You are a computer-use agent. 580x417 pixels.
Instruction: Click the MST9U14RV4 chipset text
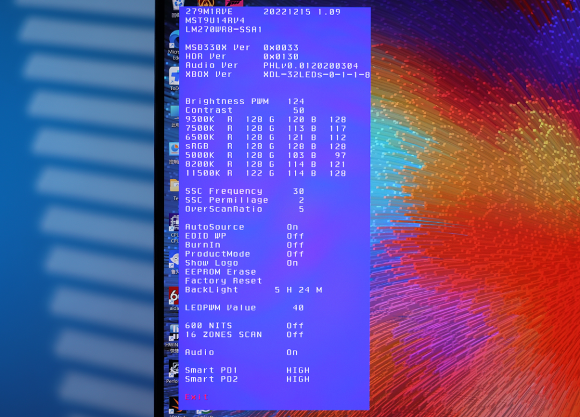click(215, 21)
